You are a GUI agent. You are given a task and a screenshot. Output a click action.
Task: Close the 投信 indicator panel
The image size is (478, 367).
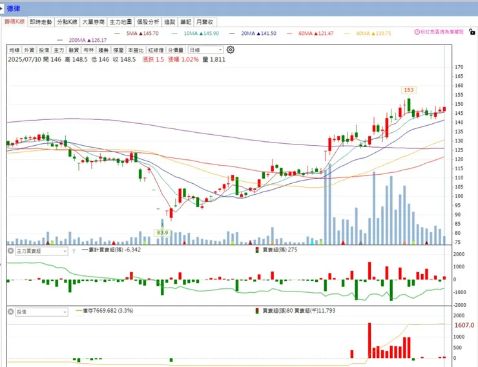pyautogui.click(x=11, y=312)
